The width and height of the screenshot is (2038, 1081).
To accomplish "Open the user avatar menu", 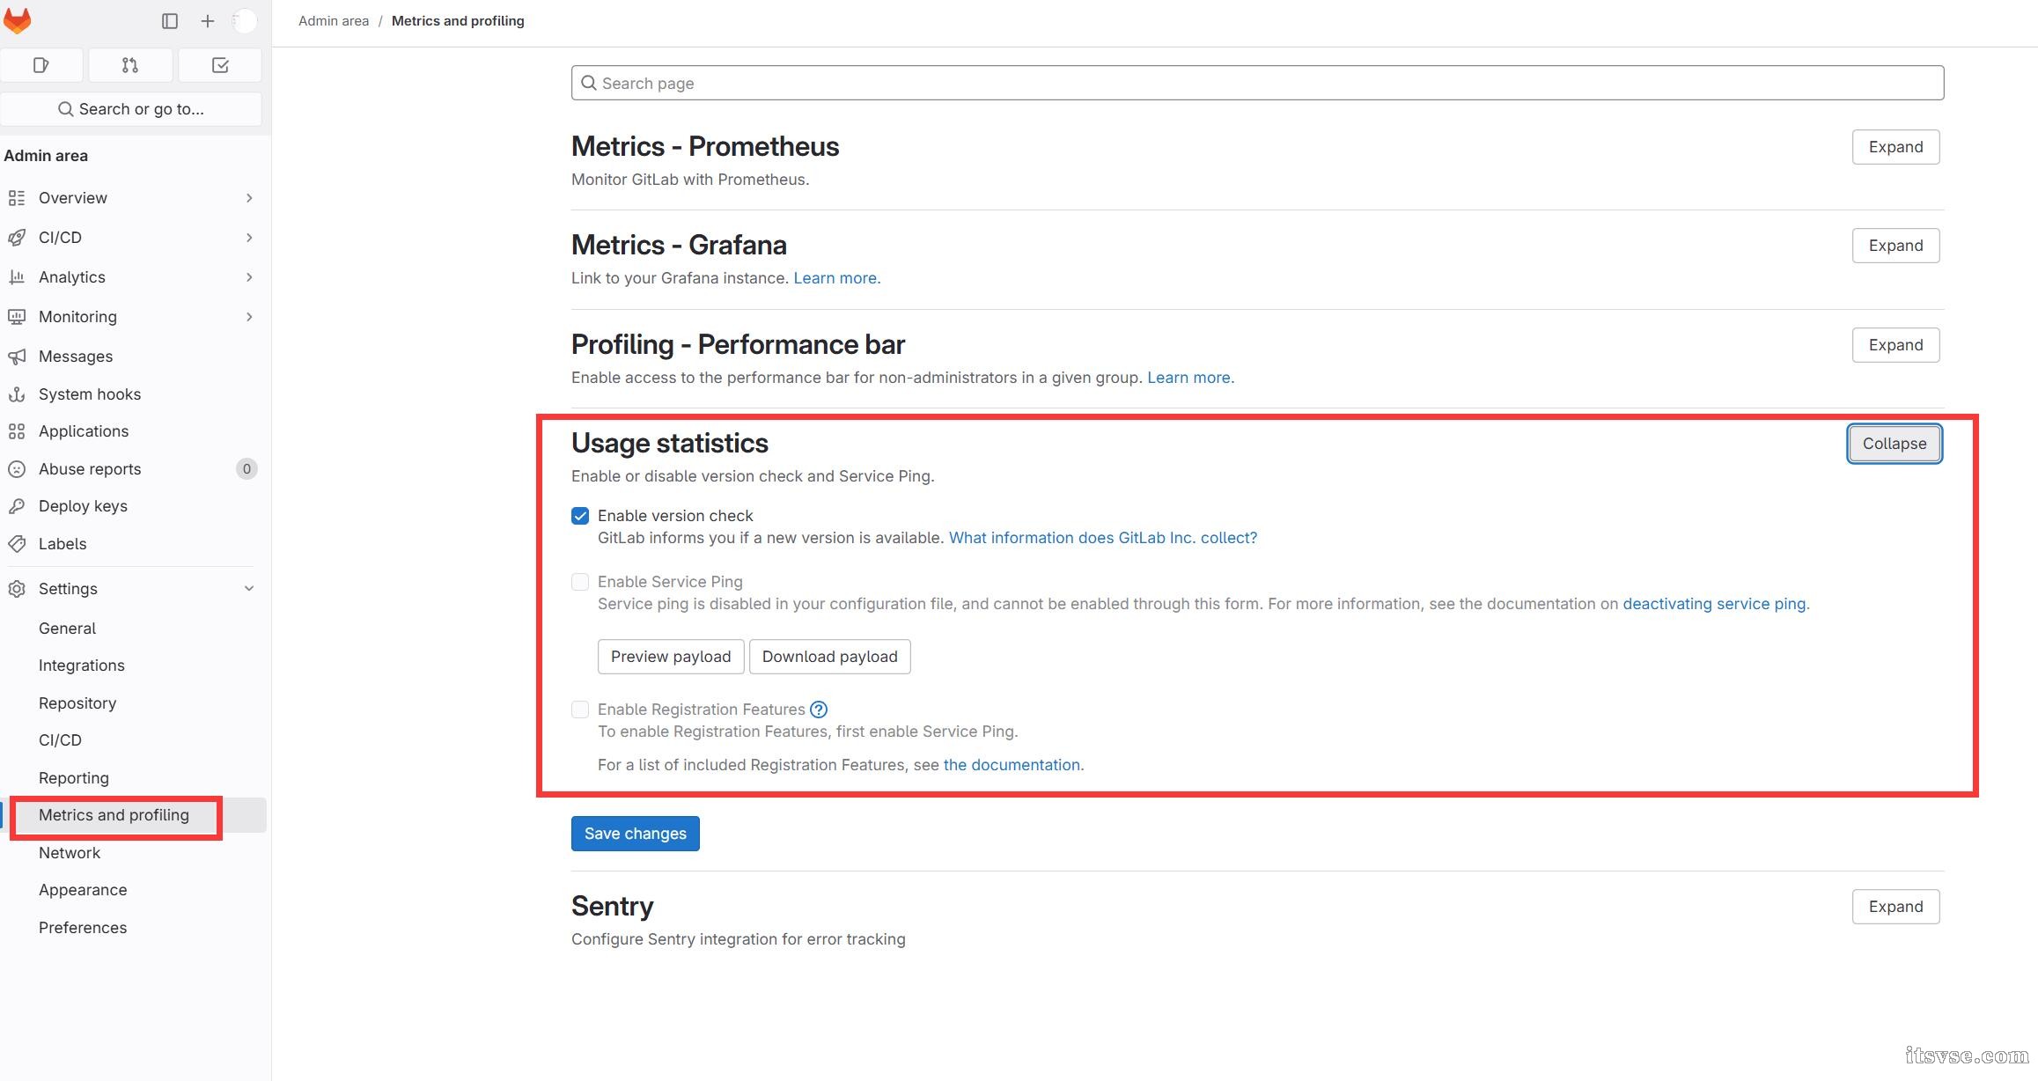I will (245, 21).
